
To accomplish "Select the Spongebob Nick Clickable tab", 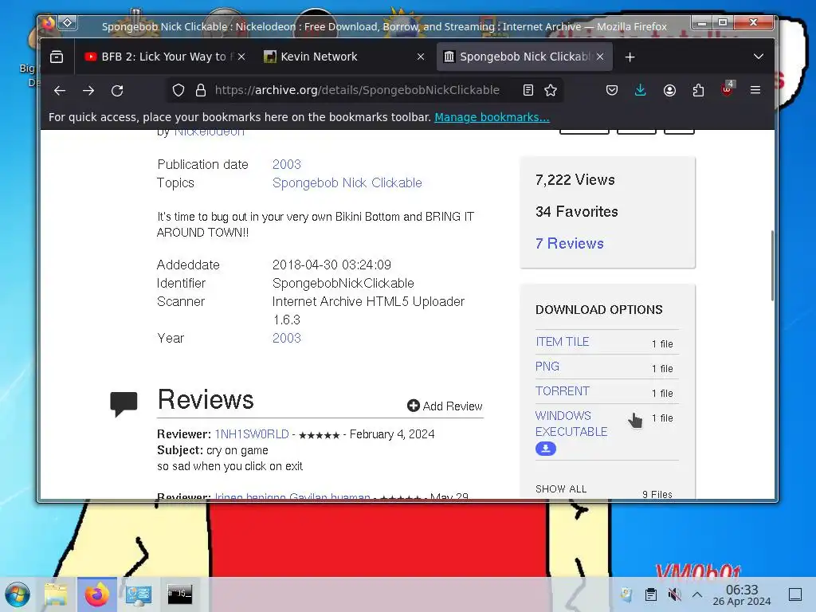I will point(524,57).
